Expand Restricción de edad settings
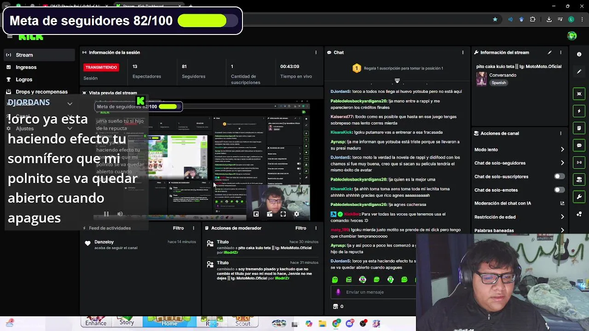The width and height of the screenshot is (589, 331). [x=562, y=217]
